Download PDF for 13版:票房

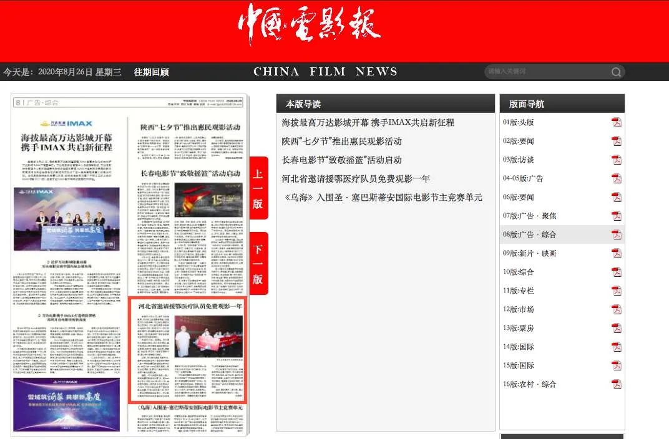[616, 328]
